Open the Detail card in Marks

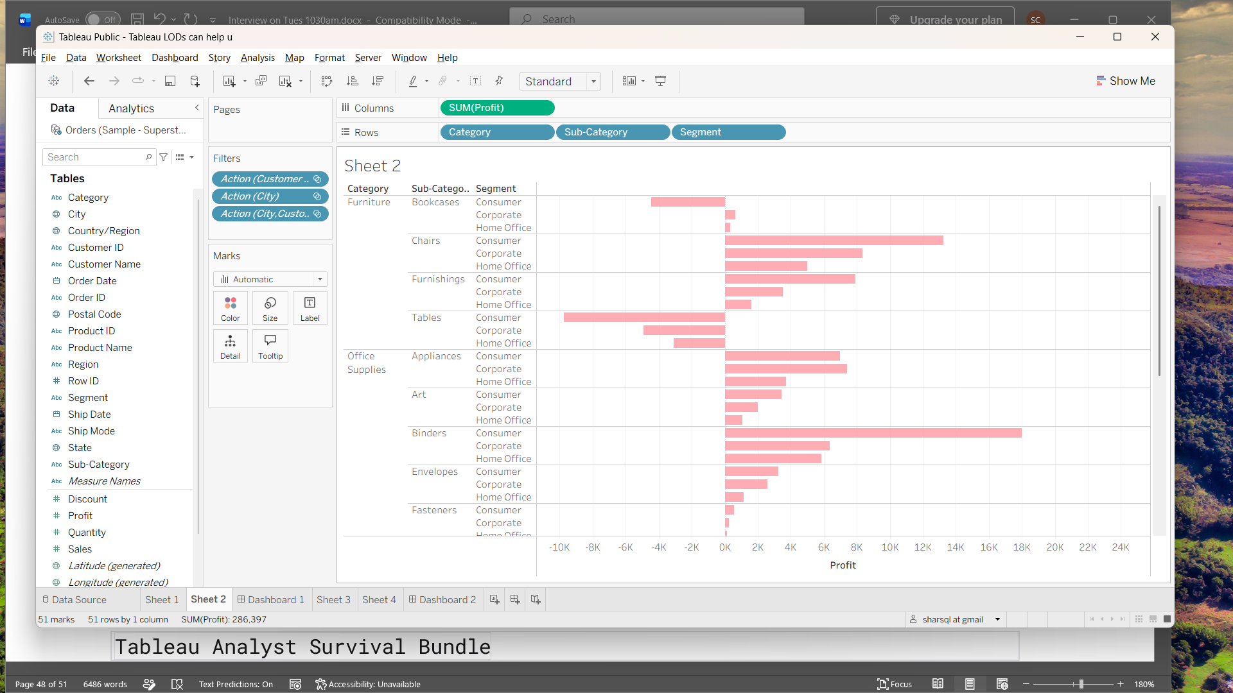(231, 346)
